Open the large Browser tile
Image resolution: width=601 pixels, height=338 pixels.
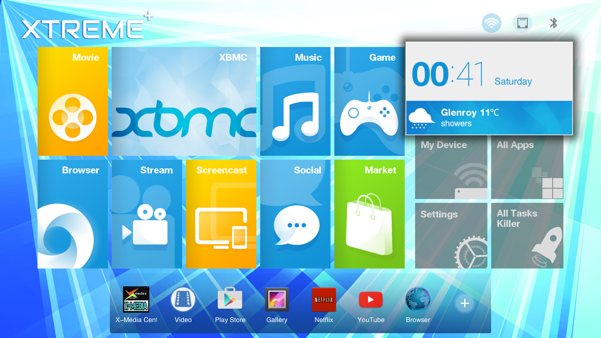click(x=73, y=214)
